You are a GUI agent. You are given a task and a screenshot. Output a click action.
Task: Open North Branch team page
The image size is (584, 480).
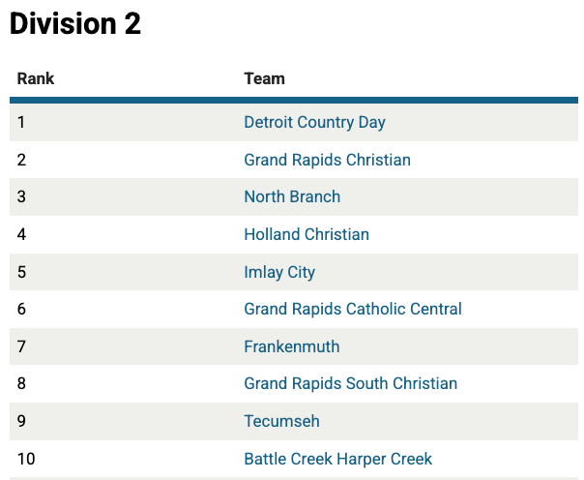[x=292, y=196]
